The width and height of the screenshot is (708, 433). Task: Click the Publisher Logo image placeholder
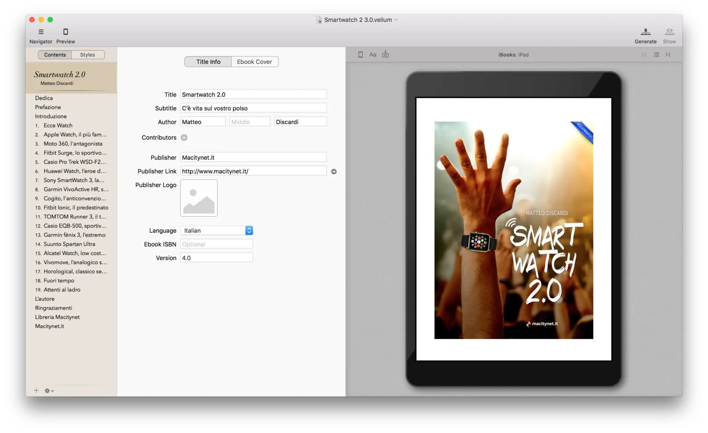(199, 198)
